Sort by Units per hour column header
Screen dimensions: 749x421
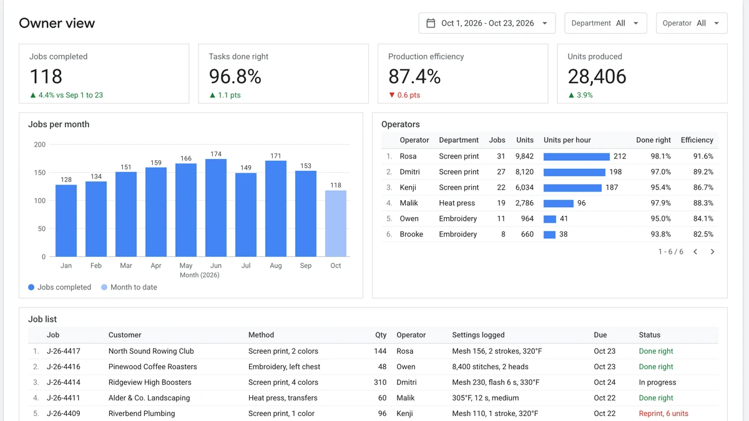[x=567, y=140]
